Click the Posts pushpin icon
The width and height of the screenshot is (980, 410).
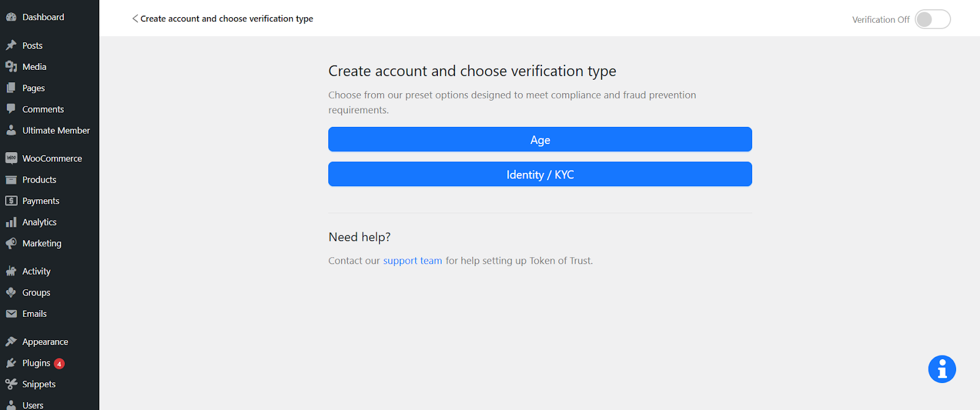click(11, 45)
